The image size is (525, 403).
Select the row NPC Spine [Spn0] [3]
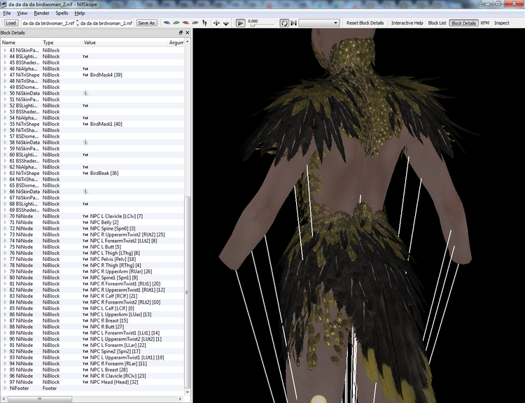click(92, 228)
